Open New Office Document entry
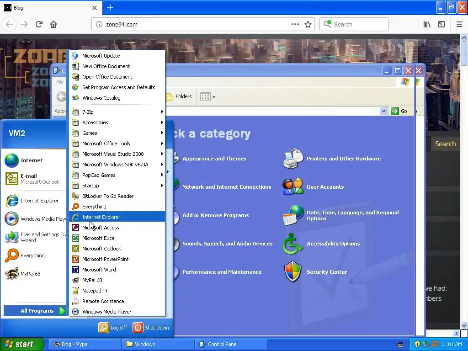This screenshot has height=351, width=468. [117, 66]
